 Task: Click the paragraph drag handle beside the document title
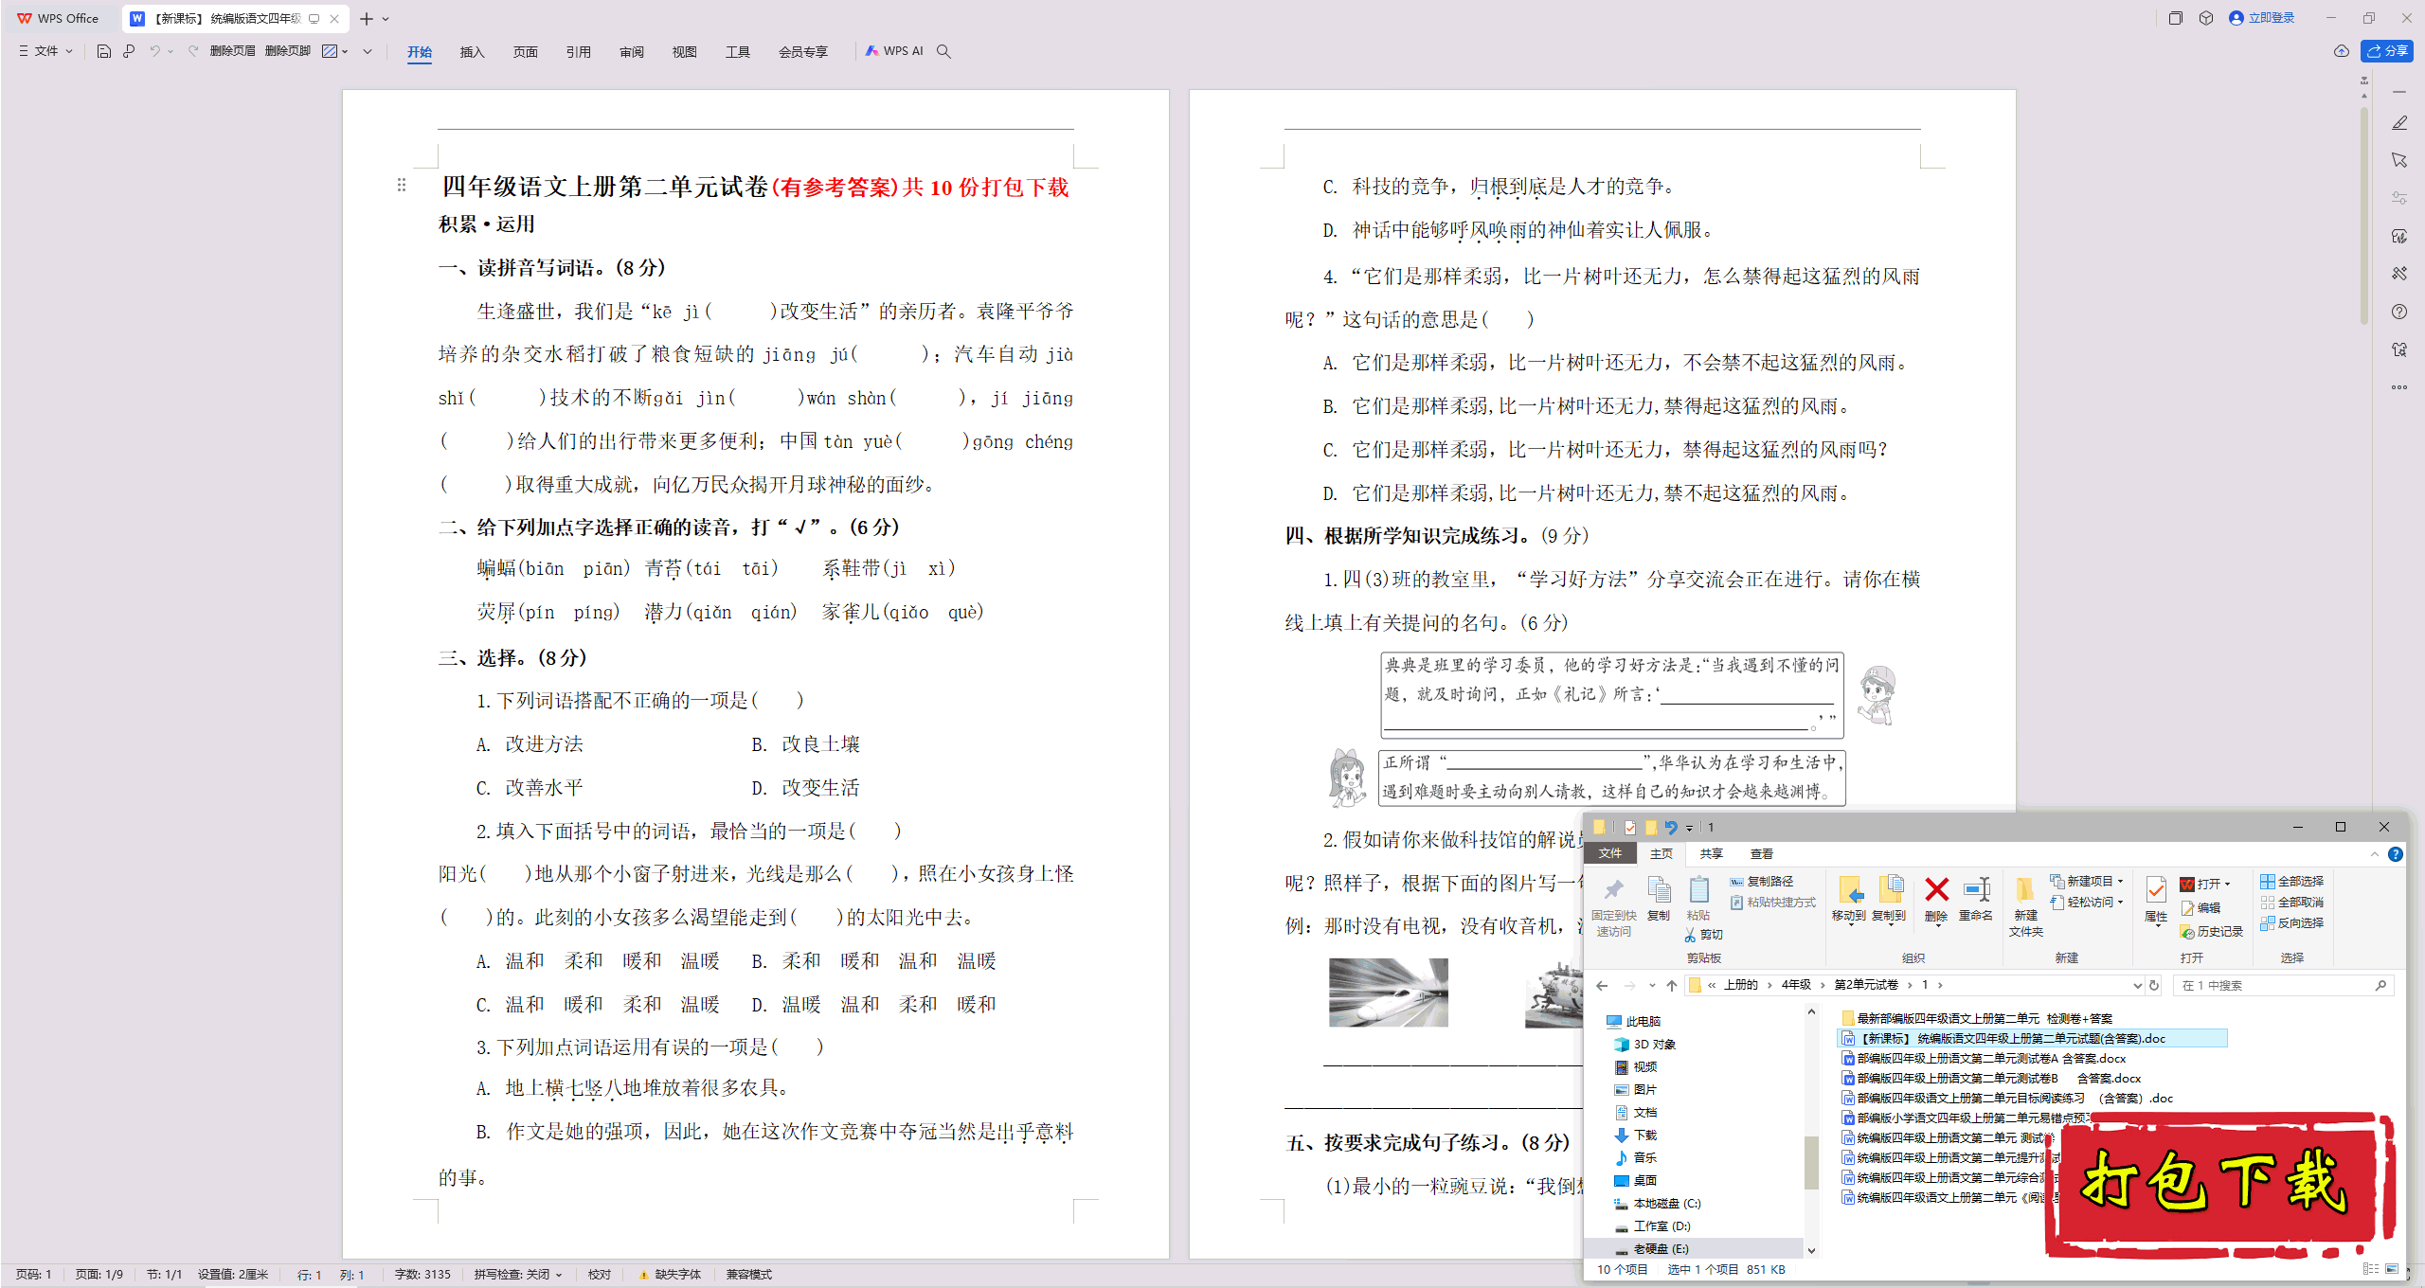coord(402,185)
